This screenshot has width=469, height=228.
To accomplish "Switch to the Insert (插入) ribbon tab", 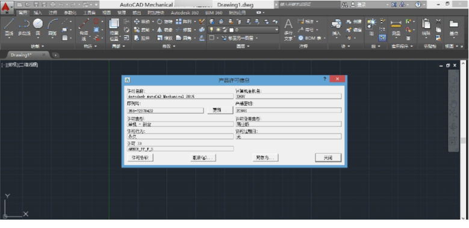I will [x=38, y=13].
